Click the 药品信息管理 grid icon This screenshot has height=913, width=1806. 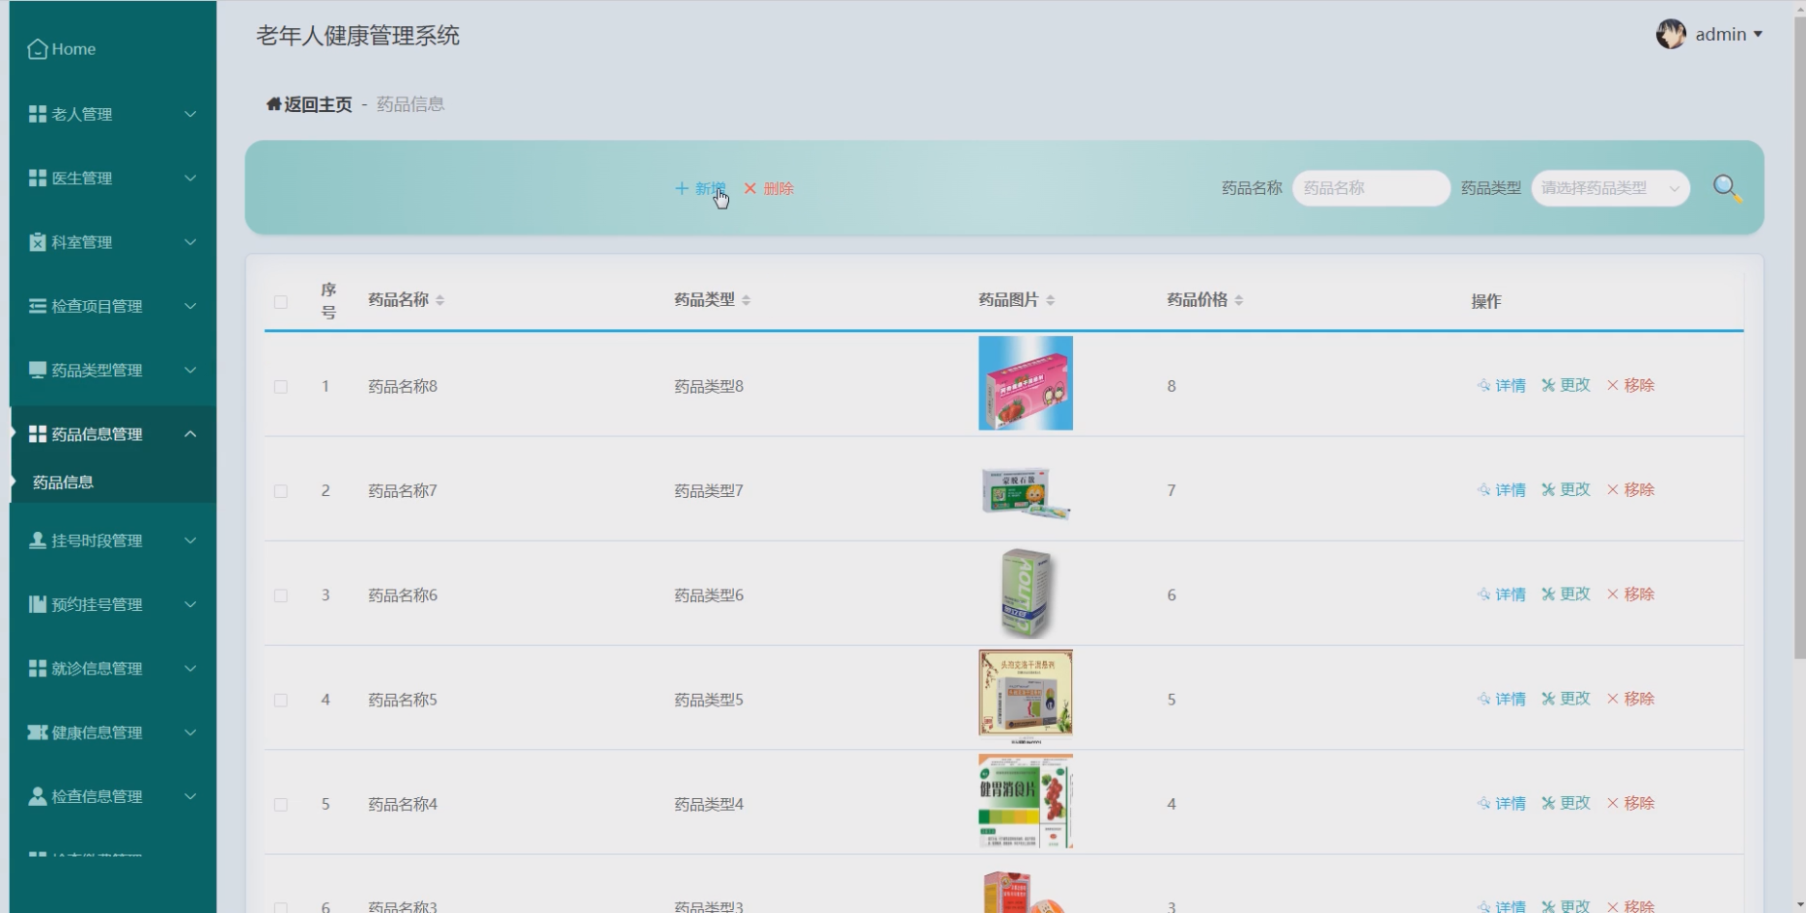[x=38, y=434]
